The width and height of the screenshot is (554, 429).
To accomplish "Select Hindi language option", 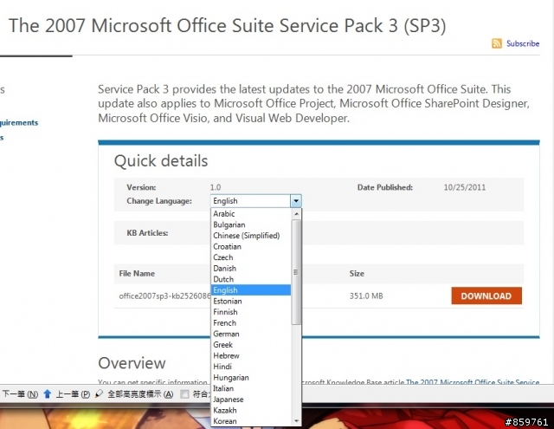I will point(222,367).
